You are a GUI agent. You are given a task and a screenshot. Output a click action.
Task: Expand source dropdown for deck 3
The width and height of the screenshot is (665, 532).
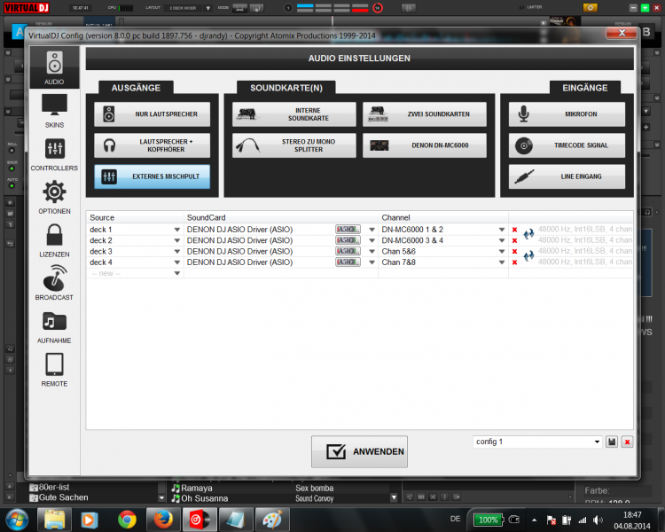pos(176,252)
